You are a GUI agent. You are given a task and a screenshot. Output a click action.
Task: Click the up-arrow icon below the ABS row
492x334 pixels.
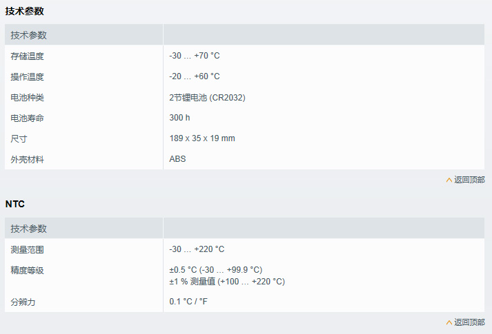point(449,180)
